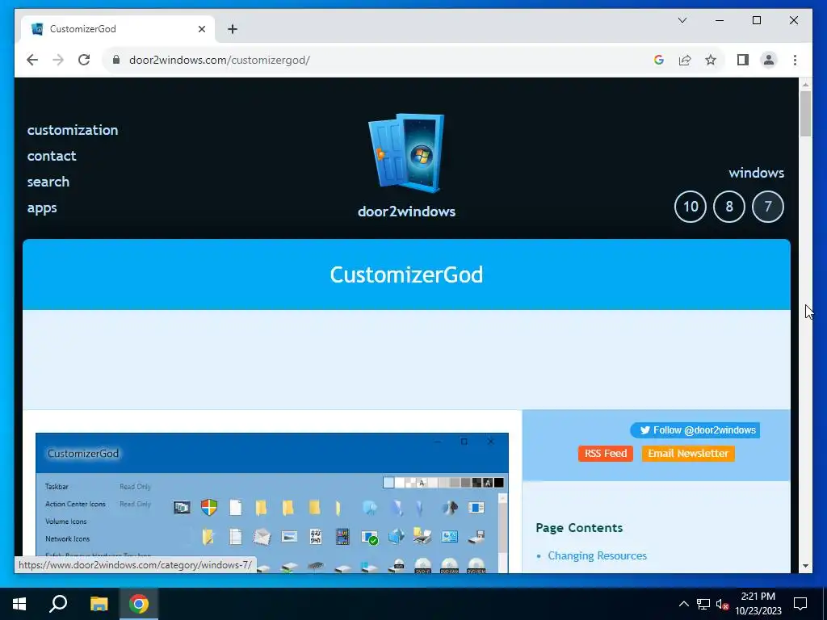This screenshot has height=620, width=827.
Task: Open the apps menu link
Action: pyautogui.click(x=42, y=207)
